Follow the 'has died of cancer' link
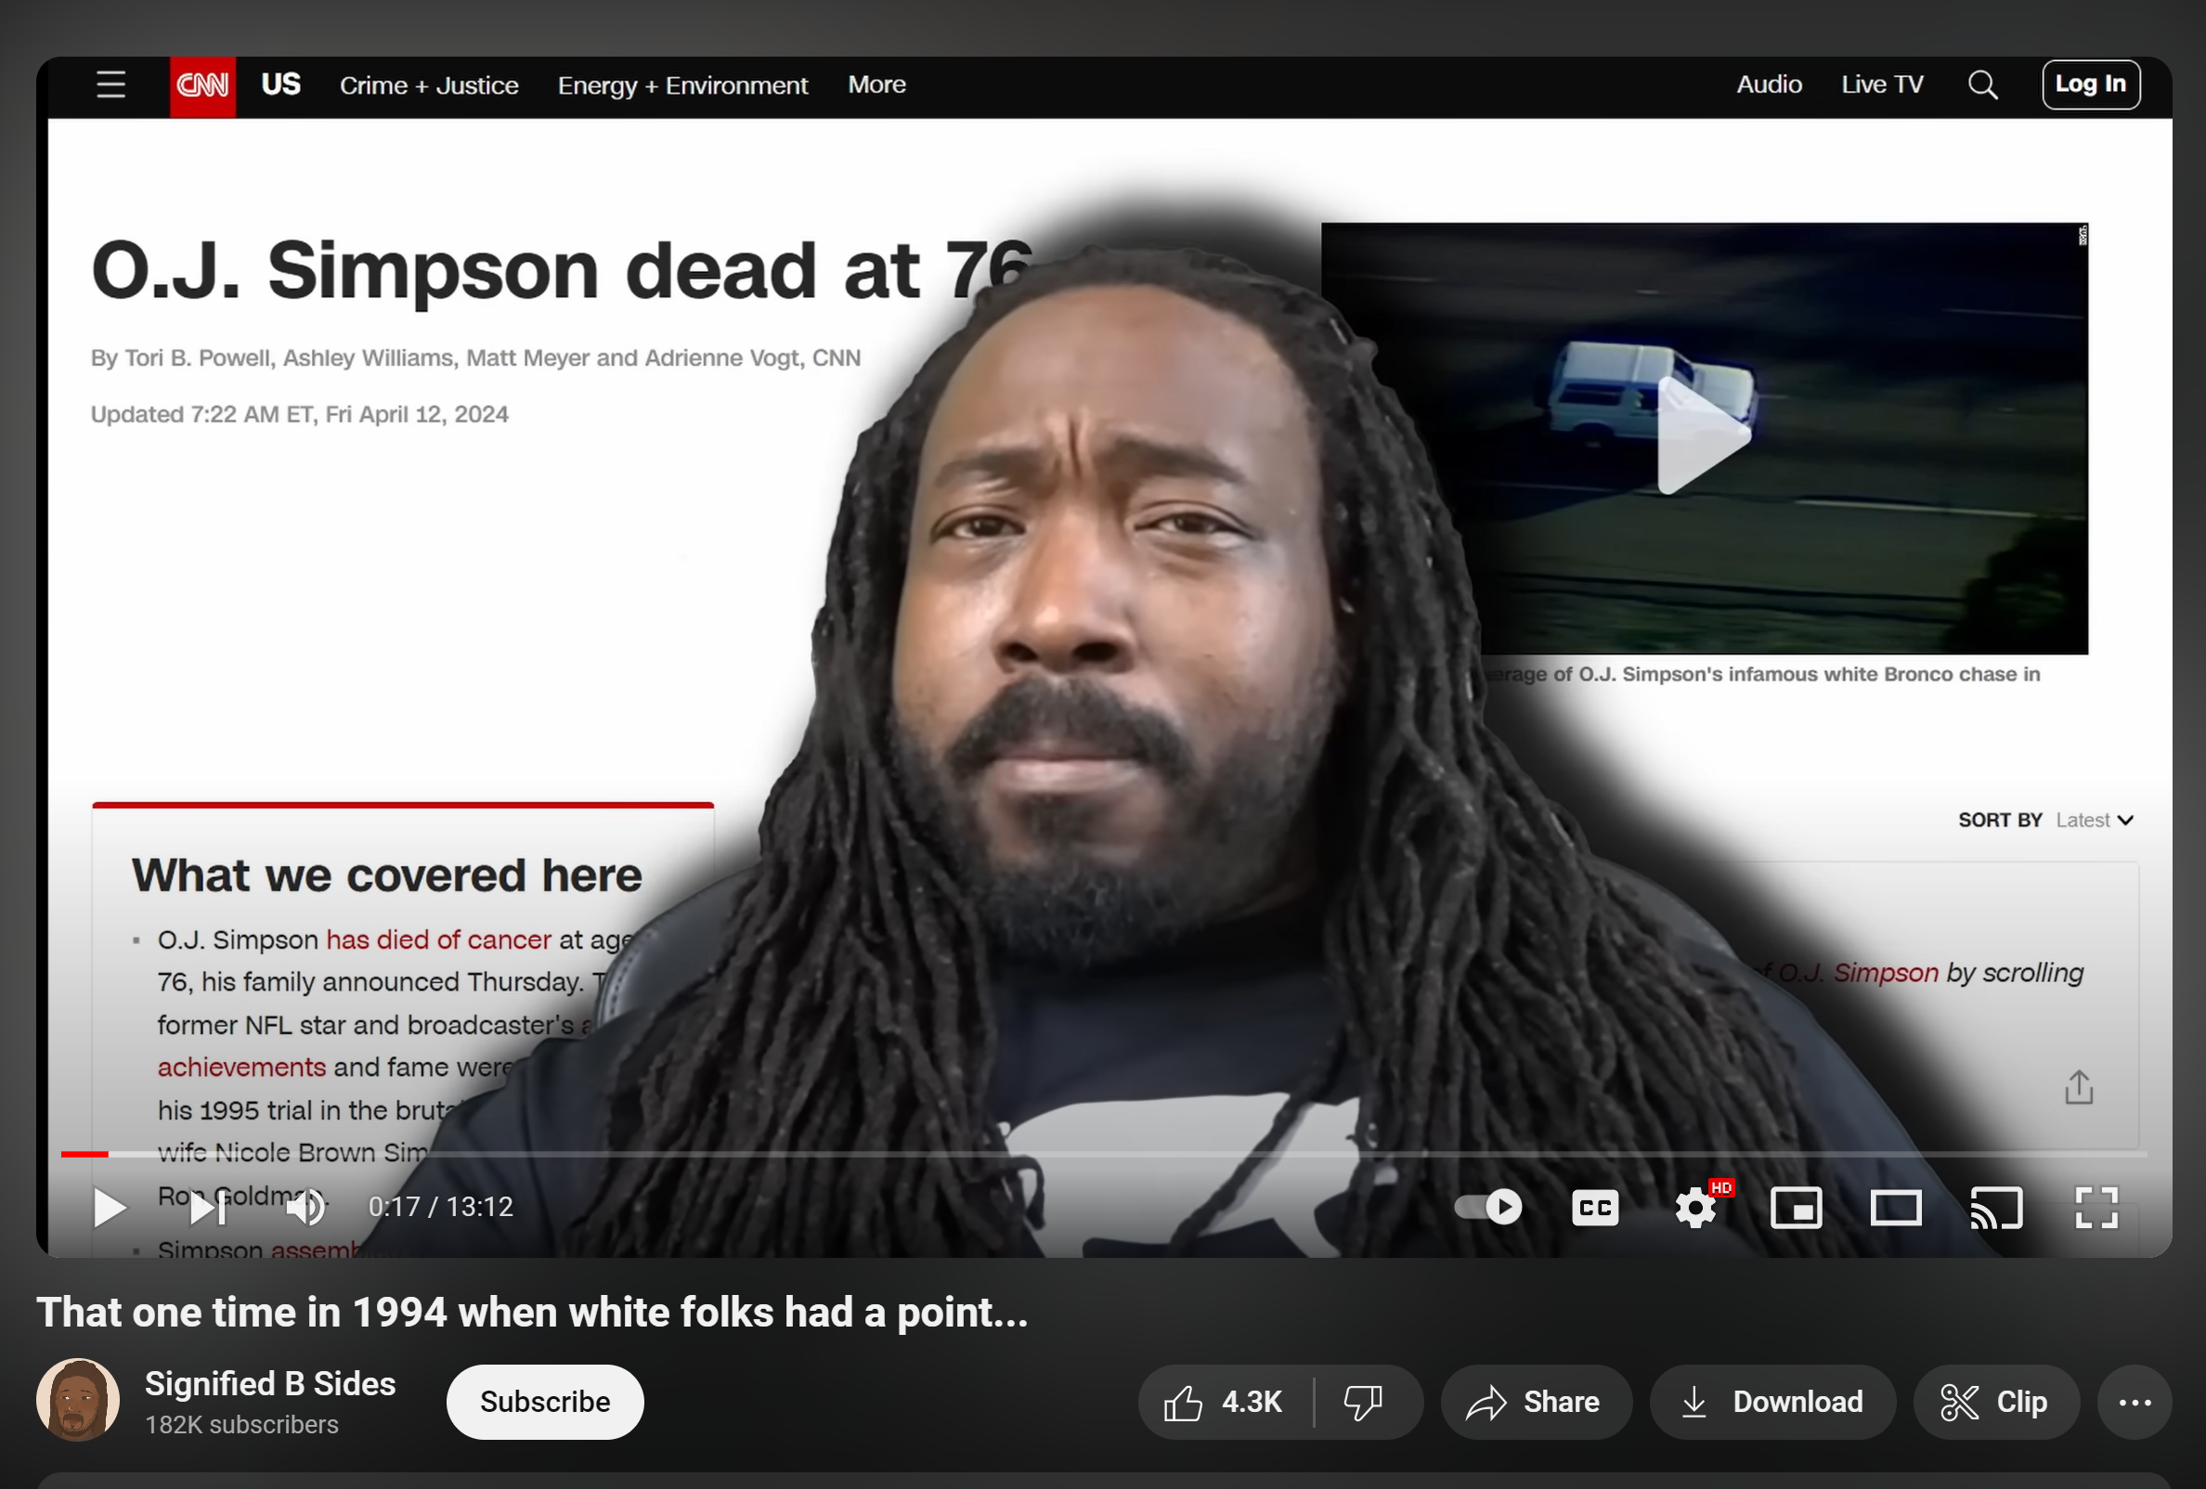 click(438, 939)
